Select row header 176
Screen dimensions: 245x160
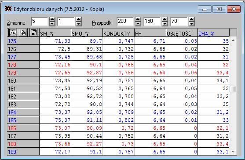pyautogui.click(x=23, y=49)
